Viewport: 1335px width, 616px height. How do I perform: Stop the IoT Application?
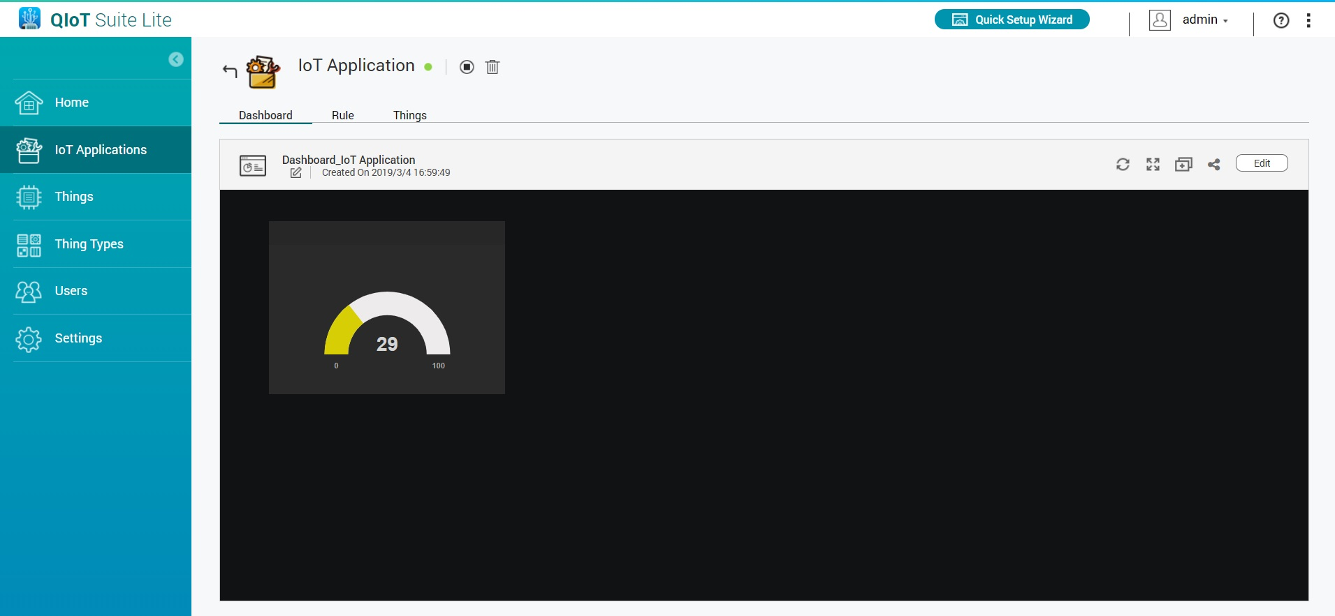[467, 67]
